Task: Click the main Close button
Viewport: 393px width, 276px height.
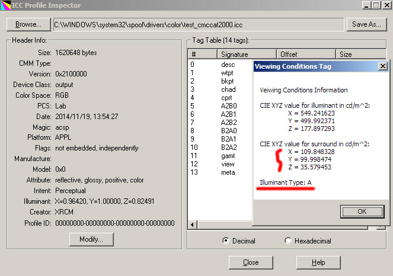Action: tap(251, 262)
